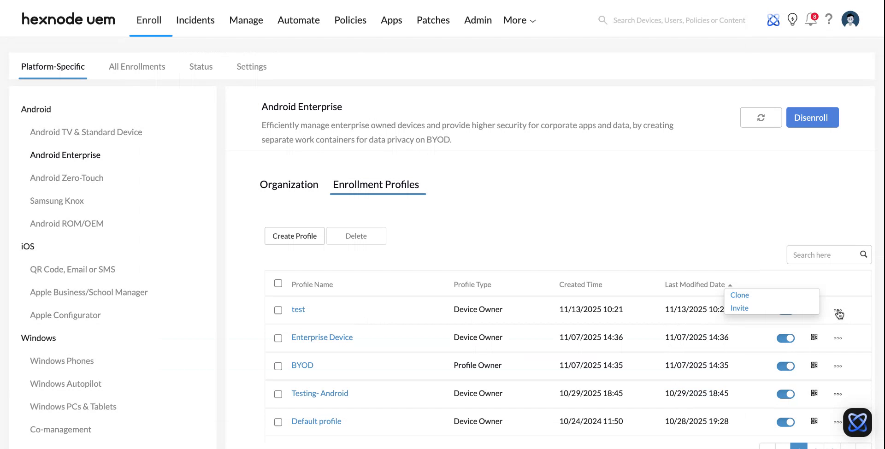Open the notifications bell with badge
885x449 pixels.
(811, 20)
